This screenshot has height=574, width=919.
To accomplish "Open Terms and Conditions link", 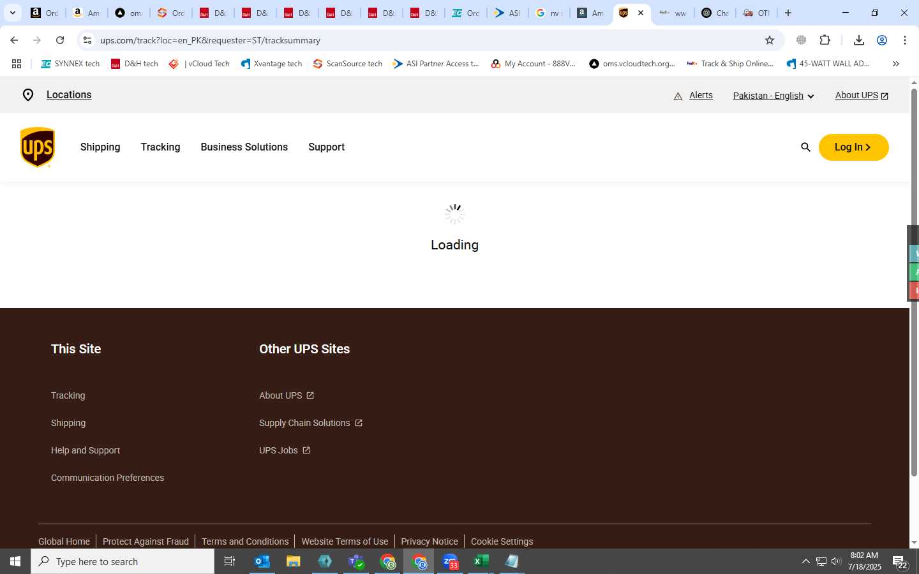I will click(245, 541).
